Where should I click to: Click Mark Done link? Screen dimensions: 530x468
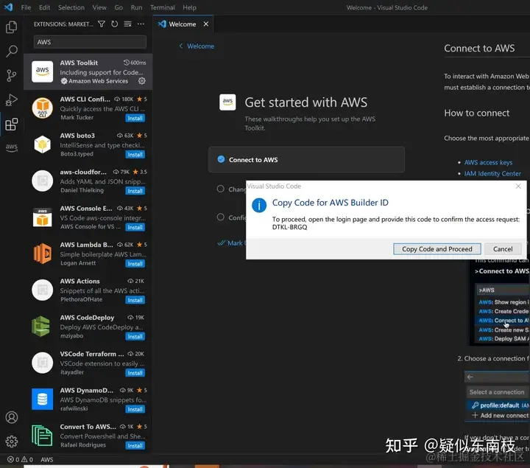[231, 243]
